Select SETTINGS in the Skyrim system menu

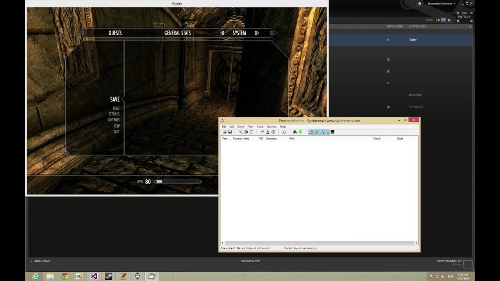[x=114, y=114]
